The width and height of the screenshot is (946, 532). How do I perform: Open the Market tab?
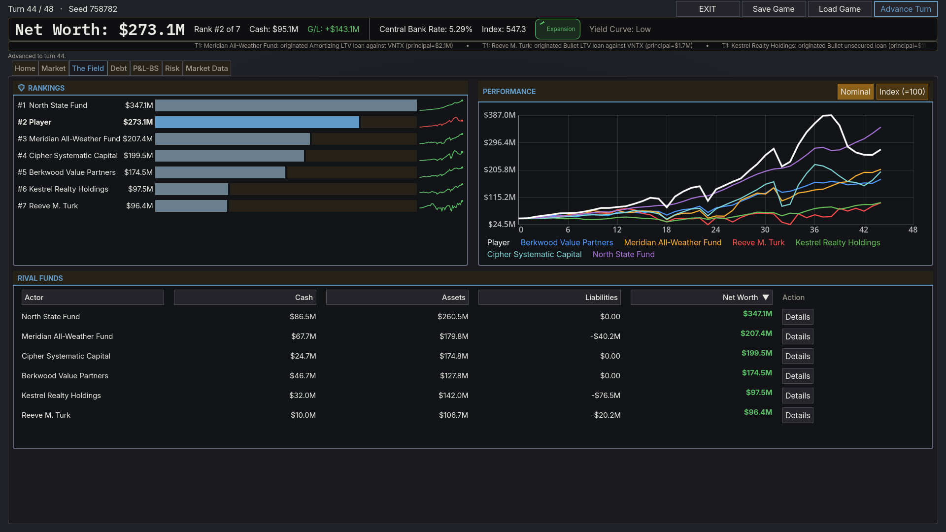pyautogui.click(x=53, y=68)
